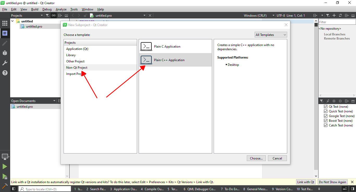Switch to Edit mode in sidebar
The height and width of the screenshot is (192, 356).
[x=5, y=33]
